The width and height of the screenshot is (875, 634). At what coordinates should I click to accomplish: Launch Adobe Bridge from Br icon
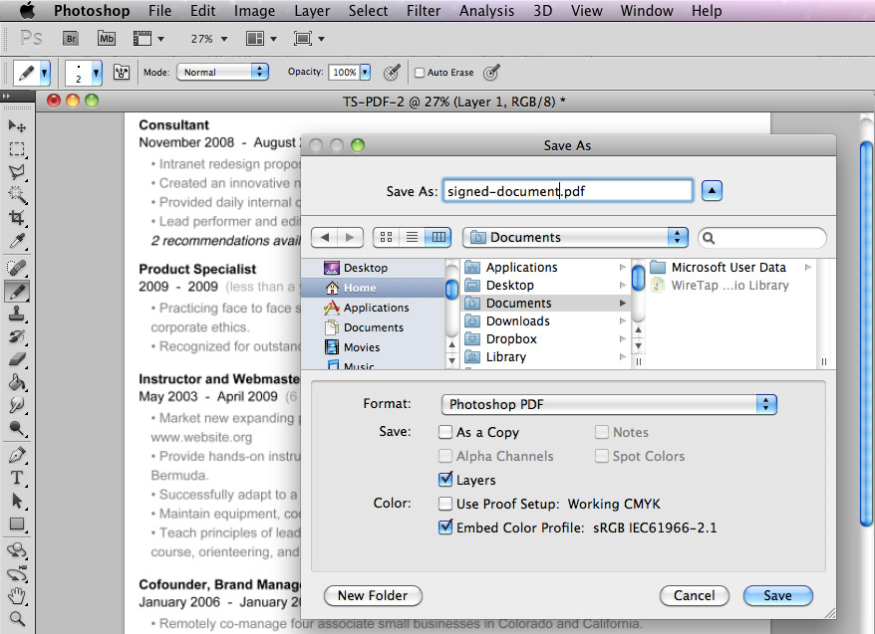coord(71,39)
